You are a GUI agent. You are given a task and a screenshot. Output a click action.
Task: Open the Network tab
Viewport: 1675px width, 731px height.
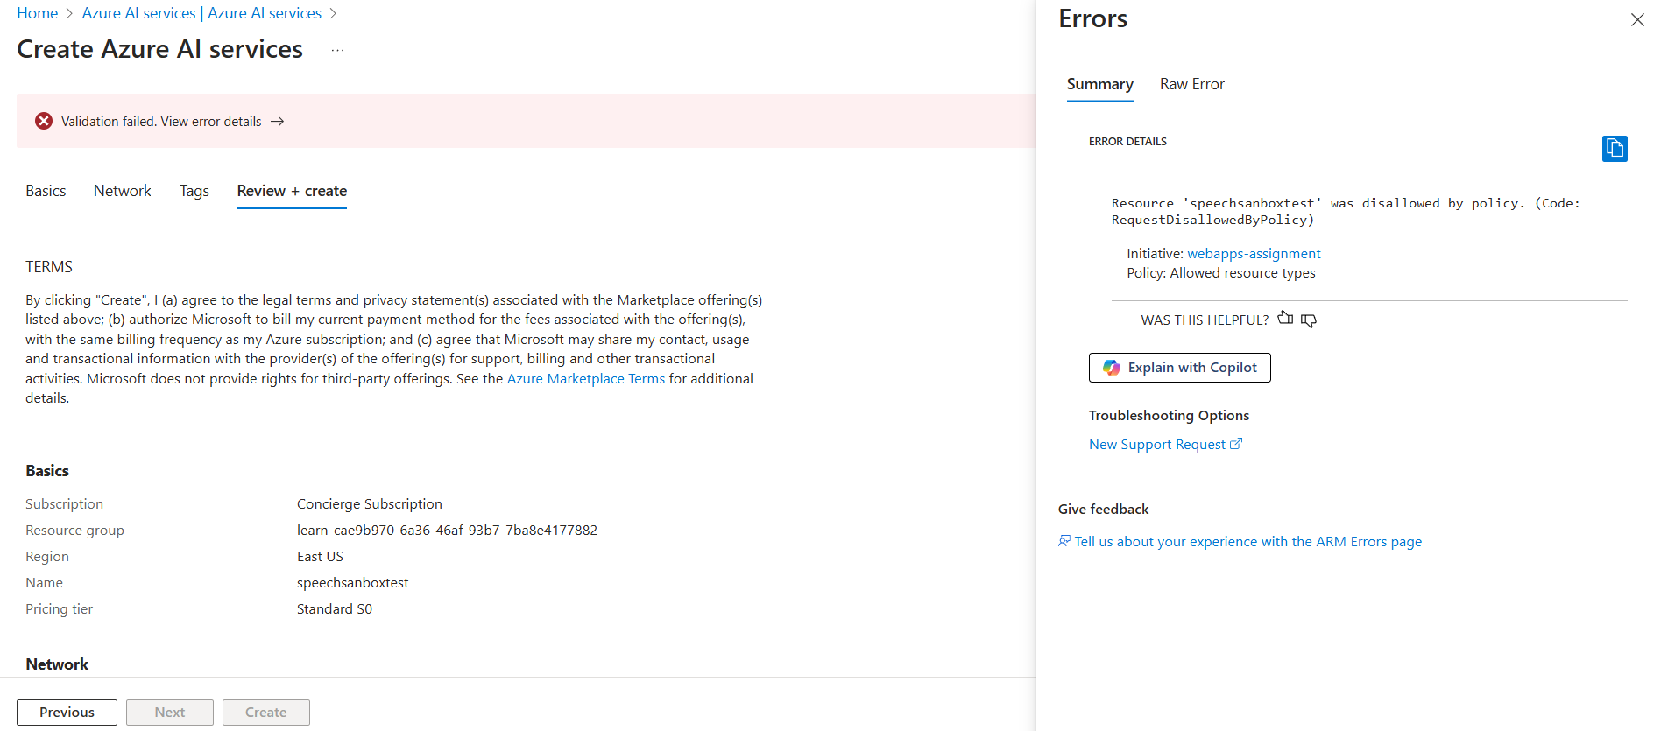[123, 191]
